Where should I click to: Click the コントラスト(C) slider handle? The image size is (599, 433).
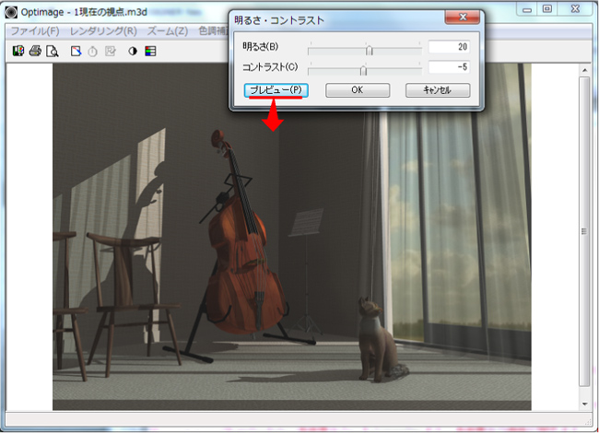point(363,69)
